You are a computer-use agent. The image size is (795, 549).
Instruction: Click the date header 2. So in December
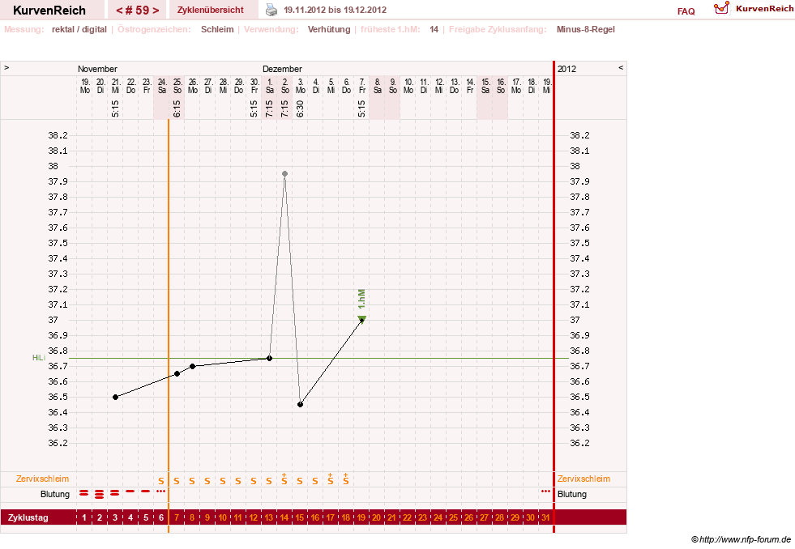285,86
